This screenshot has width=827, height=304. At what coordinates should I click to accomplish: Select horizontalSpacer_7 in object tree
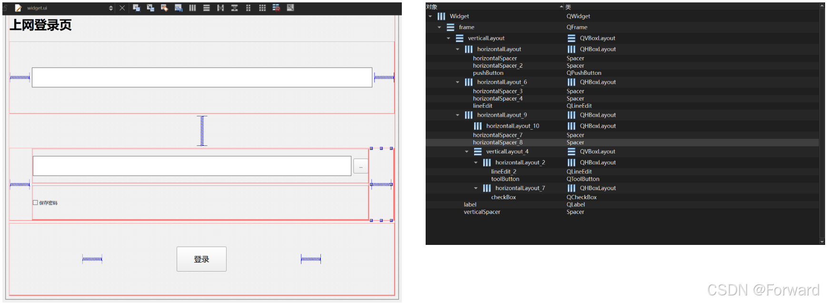click(498, 135)
